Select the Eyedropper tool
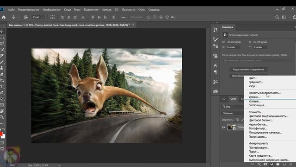The height and width of the screenshot is (167, 296). [2, 56]
